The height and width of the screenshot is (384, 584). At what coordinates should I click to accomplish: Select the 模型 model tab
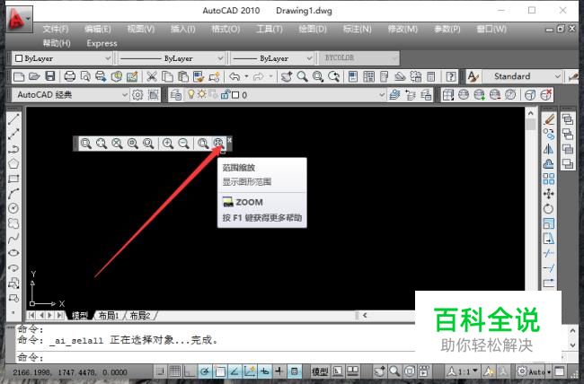tap(80, 316)
